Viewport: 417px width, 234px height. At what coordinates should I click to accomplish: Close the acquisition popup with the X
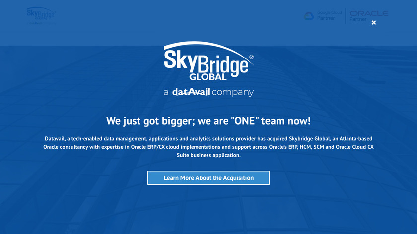click(x=374, y=23)
